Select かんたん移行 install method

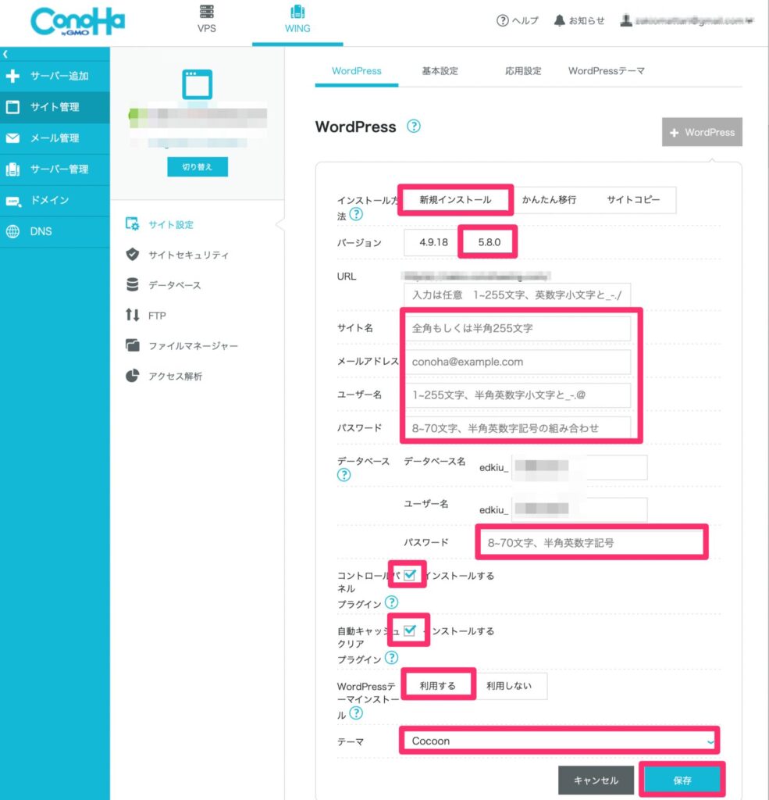pos(549,200)
